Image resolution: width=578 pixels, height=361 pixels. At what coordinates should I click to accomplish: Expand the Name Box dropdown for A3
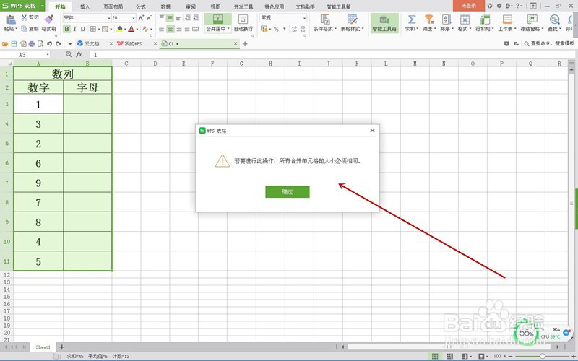point(48,55)
